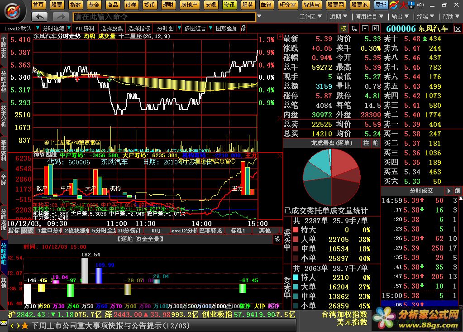The width and height of the screenshot is (463, 332).
Task: Click the panel collapse box icon beside 现
Action: (365, 29)
